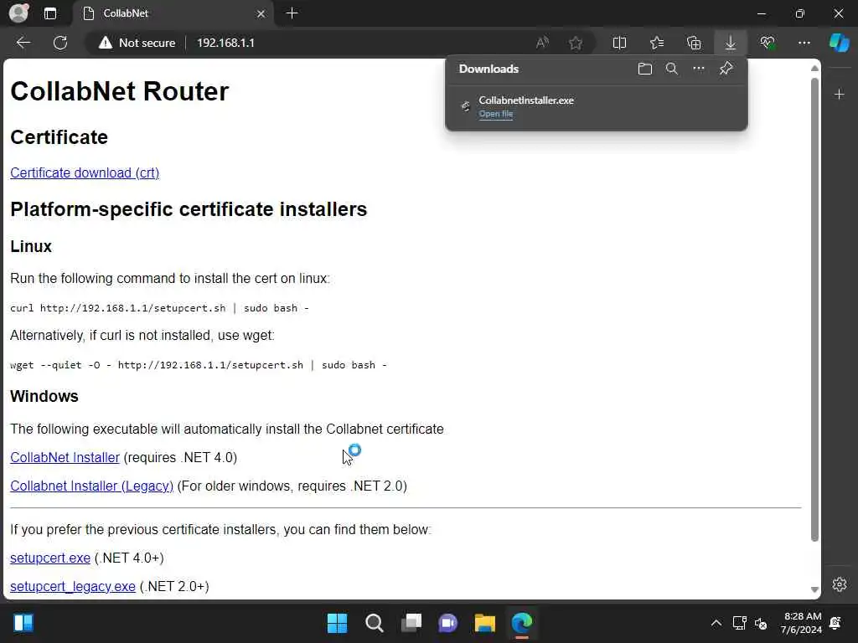Open the Widgets taskbar icon
Viewport: 858px width, 643px height.
click(x=23, y=623)
